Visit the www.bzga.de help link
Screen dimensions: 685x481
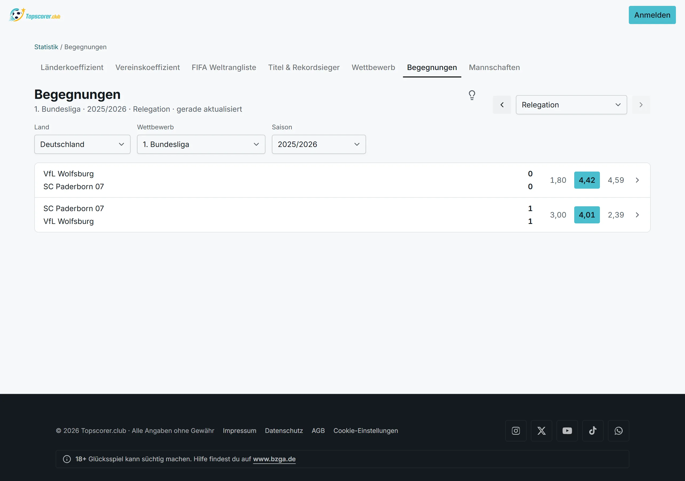pyautogui.click(x=274, y=459)
